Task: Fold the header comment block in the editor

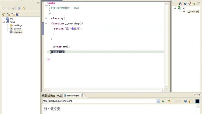Action: [x=46, y=5]
